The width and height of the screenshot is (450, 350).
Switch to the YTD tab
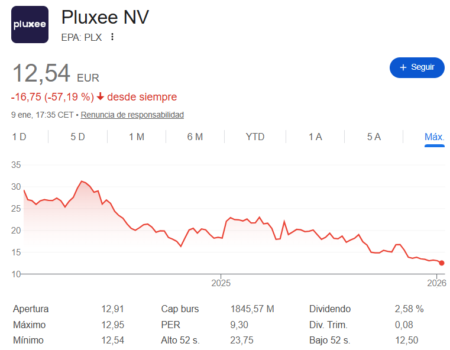pos(255,137)
